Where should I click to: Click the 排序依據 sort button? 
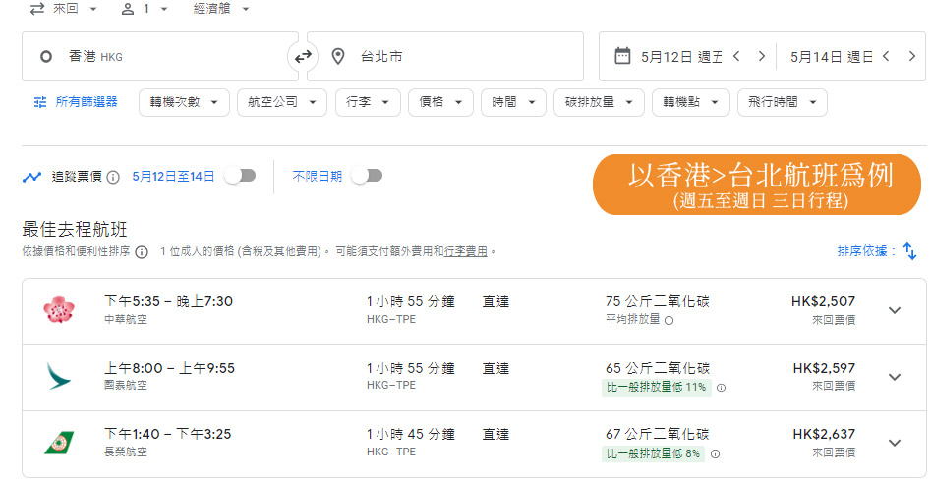(866, 251)
